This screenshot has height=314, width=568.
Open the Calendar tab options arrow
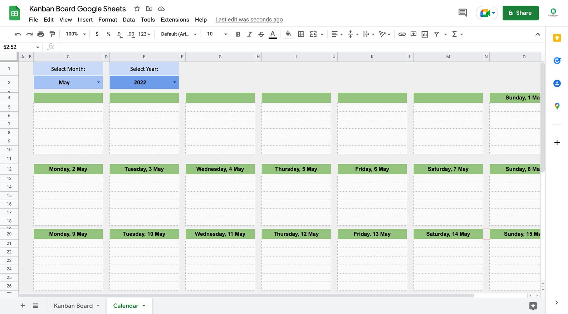coord(144,306)
